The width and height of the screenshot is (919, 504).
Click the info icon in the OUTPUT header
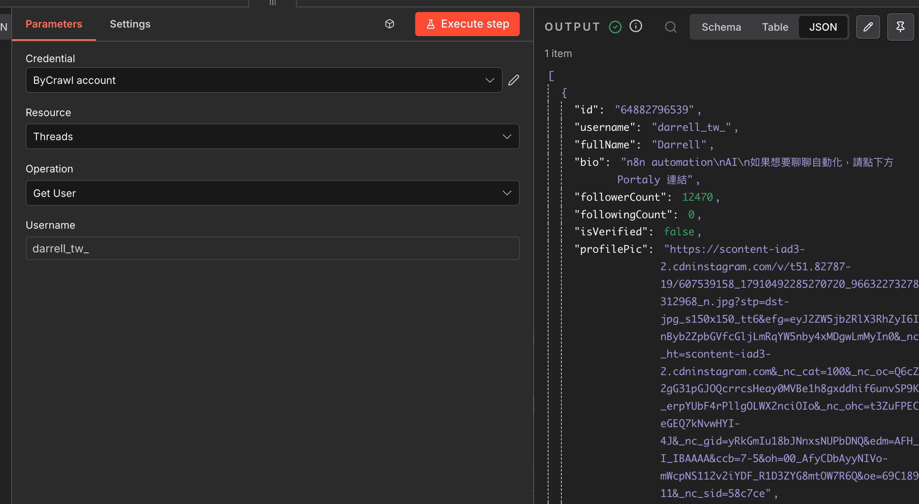636,26
